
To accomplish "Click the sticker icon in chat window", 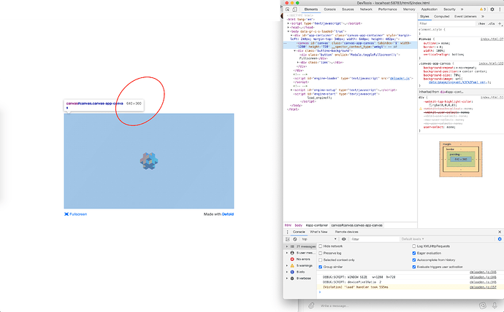I will tap(483, 305).
